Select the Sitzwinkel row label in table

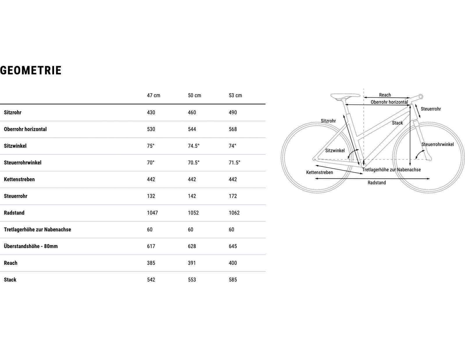click(15, 146)
